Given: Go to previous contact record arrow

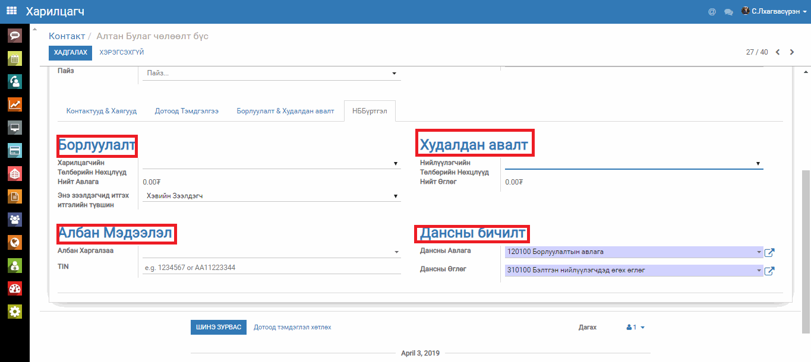Looking at the screenshot, I should coord(778,52).
